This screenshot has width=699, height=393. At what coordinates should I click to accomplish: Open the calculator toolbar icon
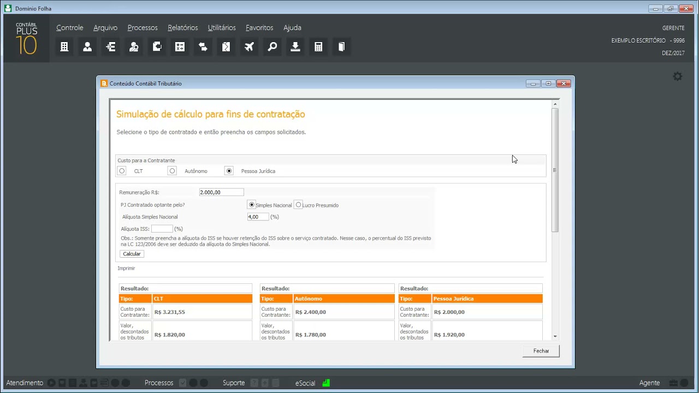pyautogui.click(x=318, y=47)
